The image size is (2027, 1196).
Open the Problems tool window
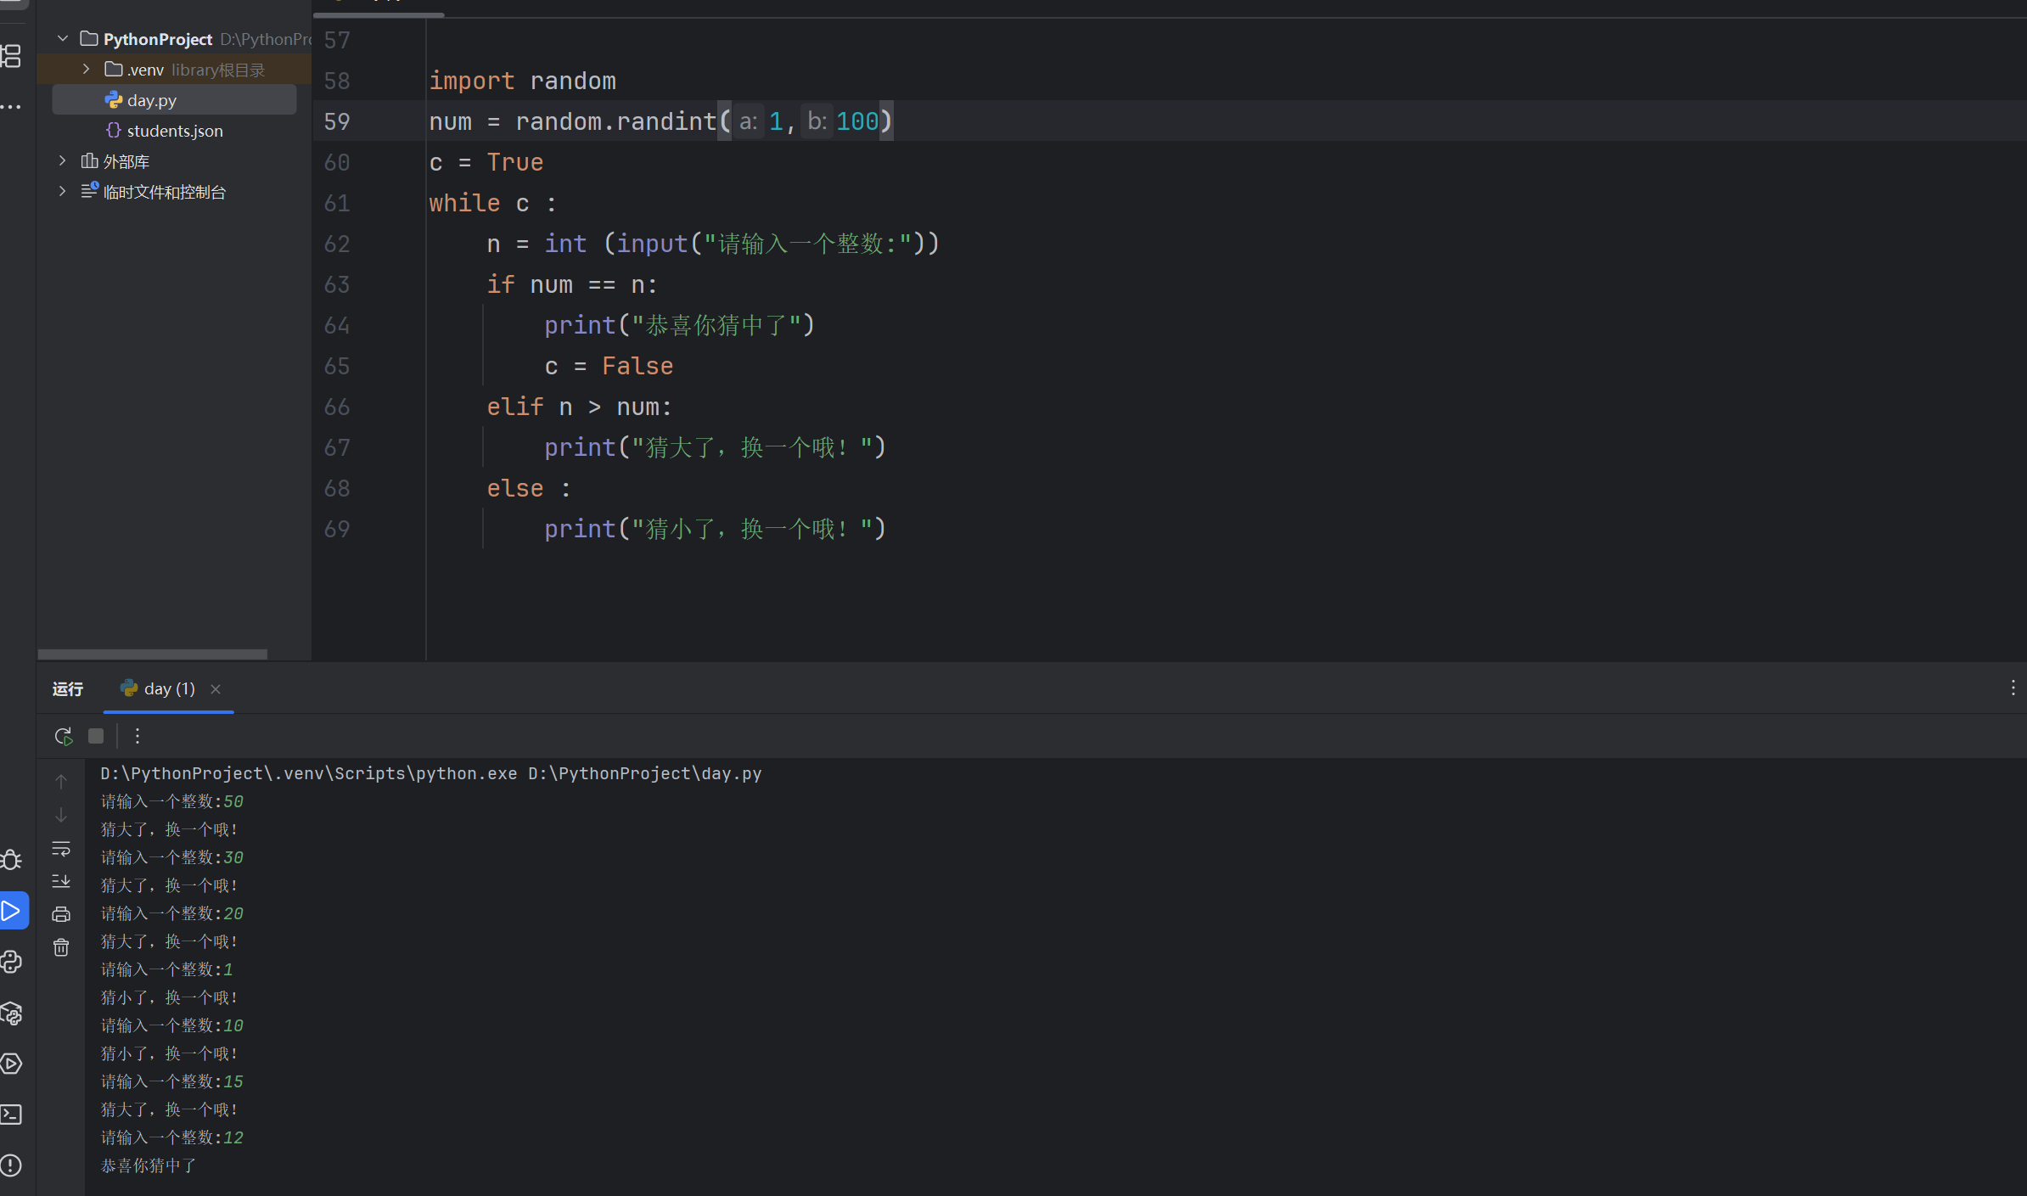12,1165
